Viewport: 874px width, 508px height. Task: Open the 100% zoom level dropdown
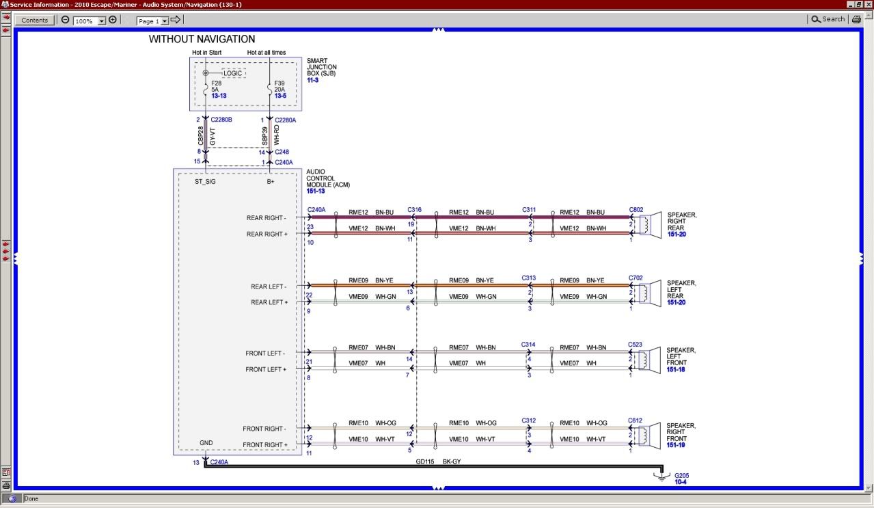coord(102,21)
